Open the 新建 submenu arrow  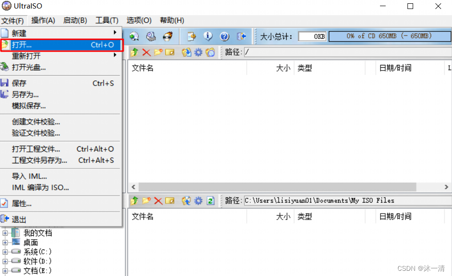tap(115, 32)
